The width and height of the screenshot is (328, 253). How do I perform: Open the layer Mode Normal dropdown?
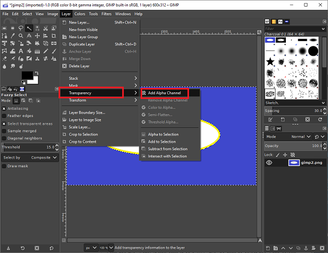coord(288,137)
